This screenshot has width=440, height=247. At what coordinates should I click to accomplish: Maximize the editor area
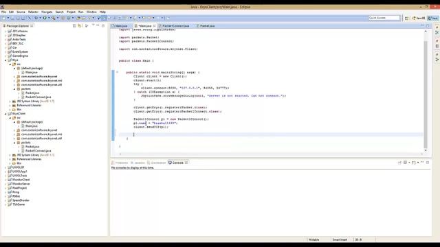click(428, 25)
